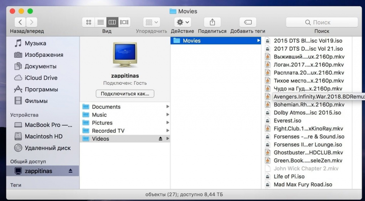Switch to icon grid view
365x201 pixels.
(88, 22)
